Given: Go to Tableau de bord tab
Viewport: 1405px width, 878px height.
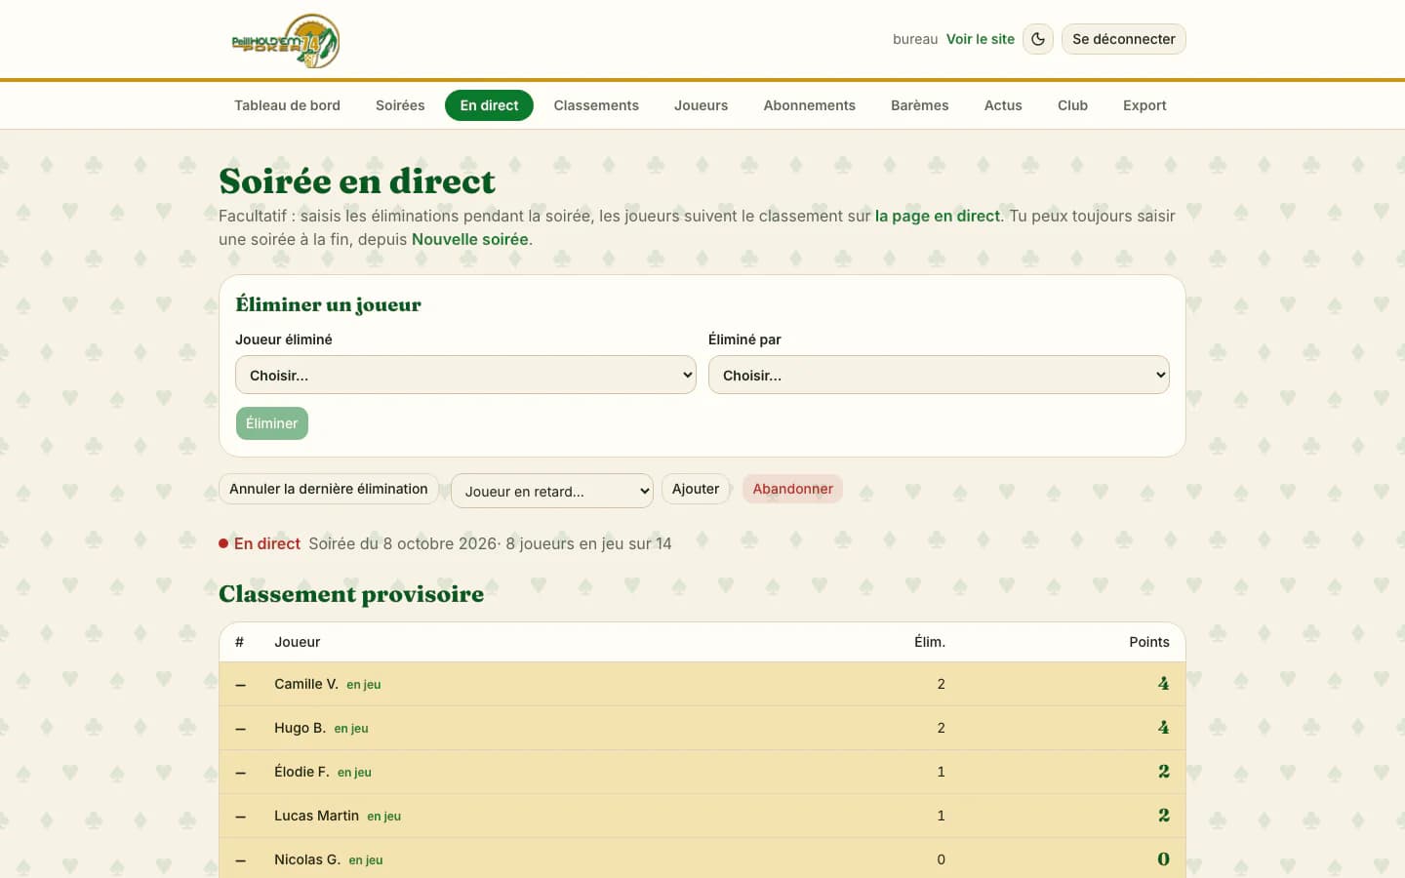Looking at the screenshot, I should (x=287, y=105).
